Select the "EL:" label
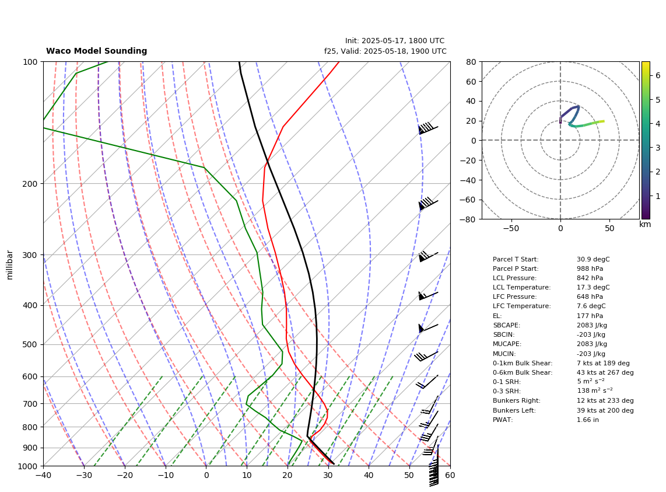The image size is (666, 492). [x=497, y=316]
